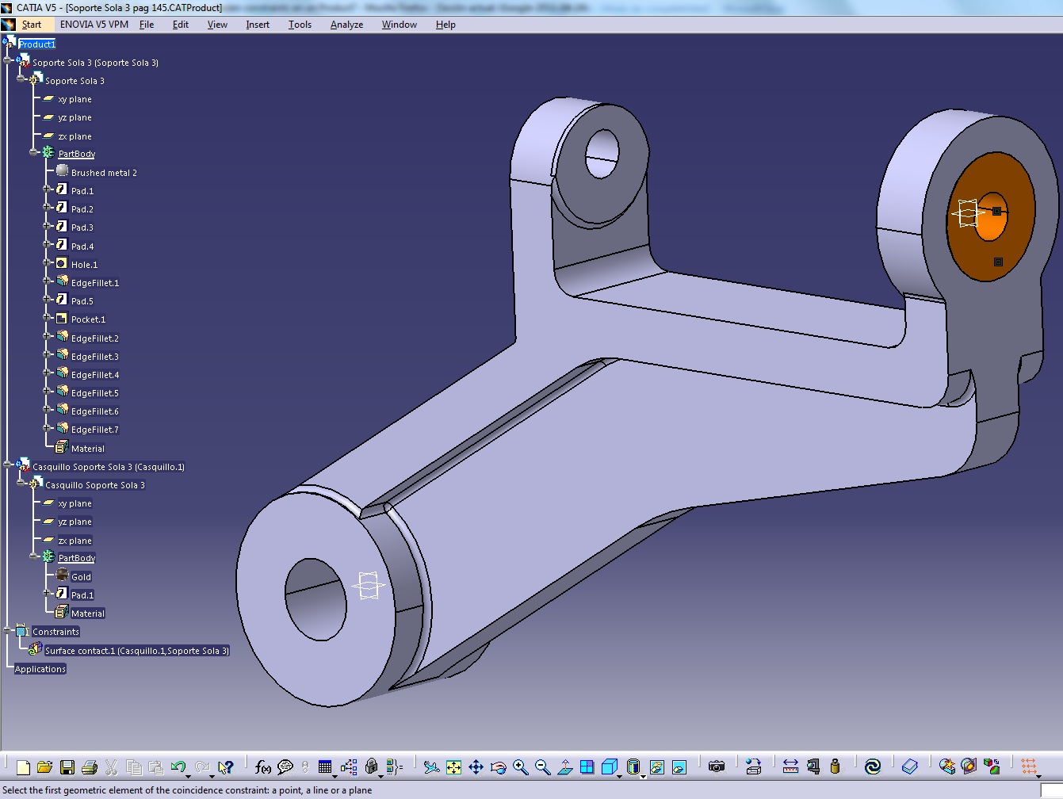The width and height of the screenshot is (1063, 799).
Task: Click the Print icon
Action: pyautogui.click(x=90, y=767)
